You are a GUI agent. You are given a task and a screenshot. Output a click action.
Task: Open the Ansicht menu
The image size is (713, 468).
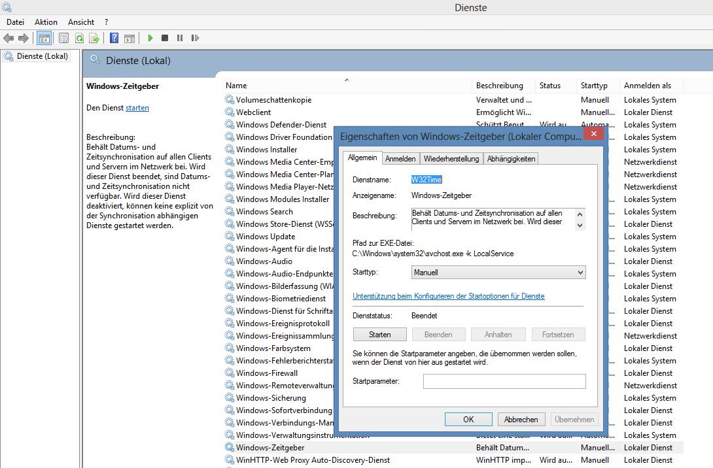coord(81,22)
